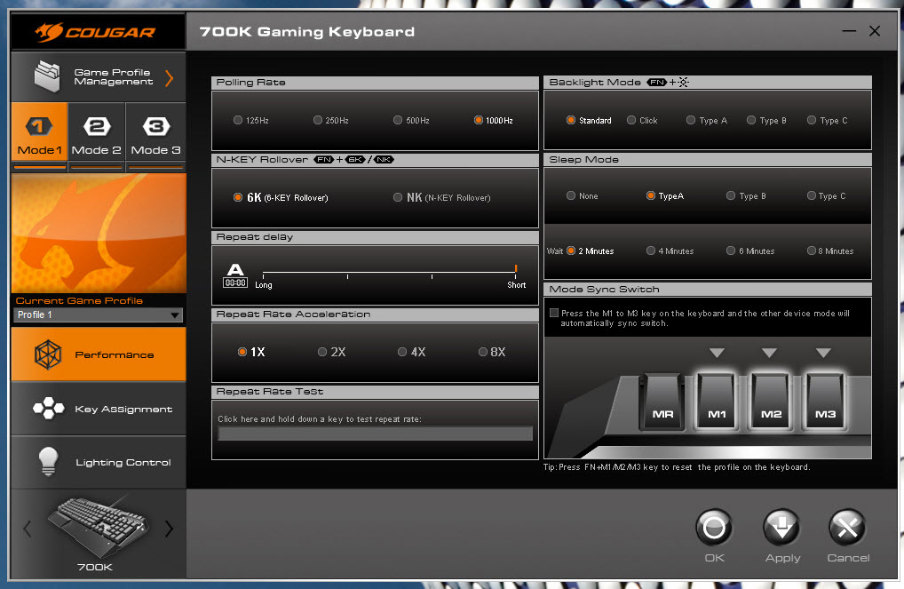The image size is (904, 589).
Task: Click the Performance wireframe icon
Action: pos(48,354)
